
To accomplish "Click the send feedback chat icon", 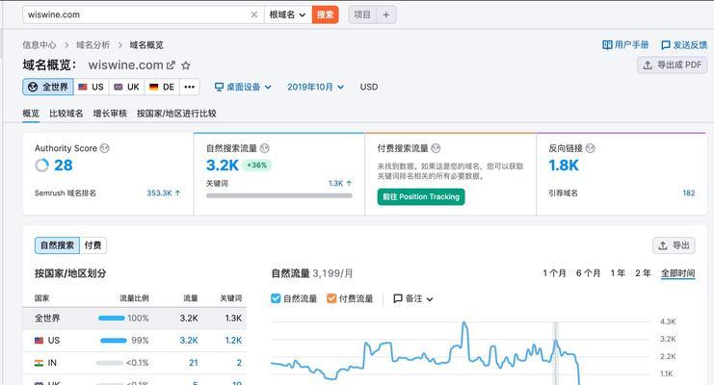I will coord(665,45).
